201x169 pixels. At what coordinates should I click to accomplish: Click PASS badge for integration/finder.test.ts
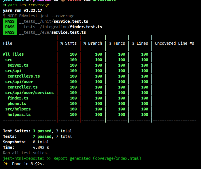(10, 27)
